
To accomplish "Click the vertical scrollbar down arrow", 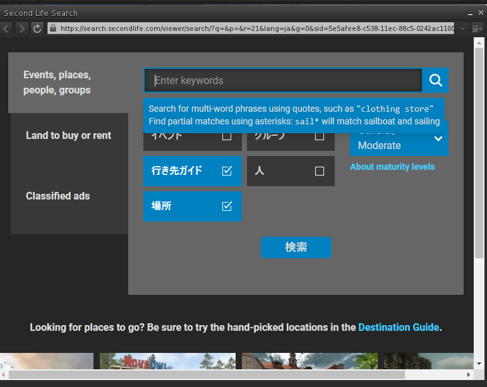I will click(479, 364).
